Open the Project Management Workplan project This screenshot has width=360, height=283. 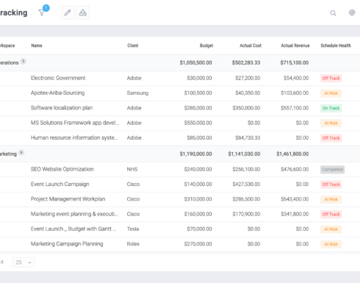[x=68, y=199]
